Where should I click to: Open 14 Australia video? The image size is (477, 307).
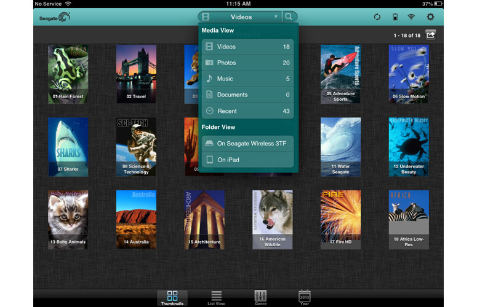(136, 220)
